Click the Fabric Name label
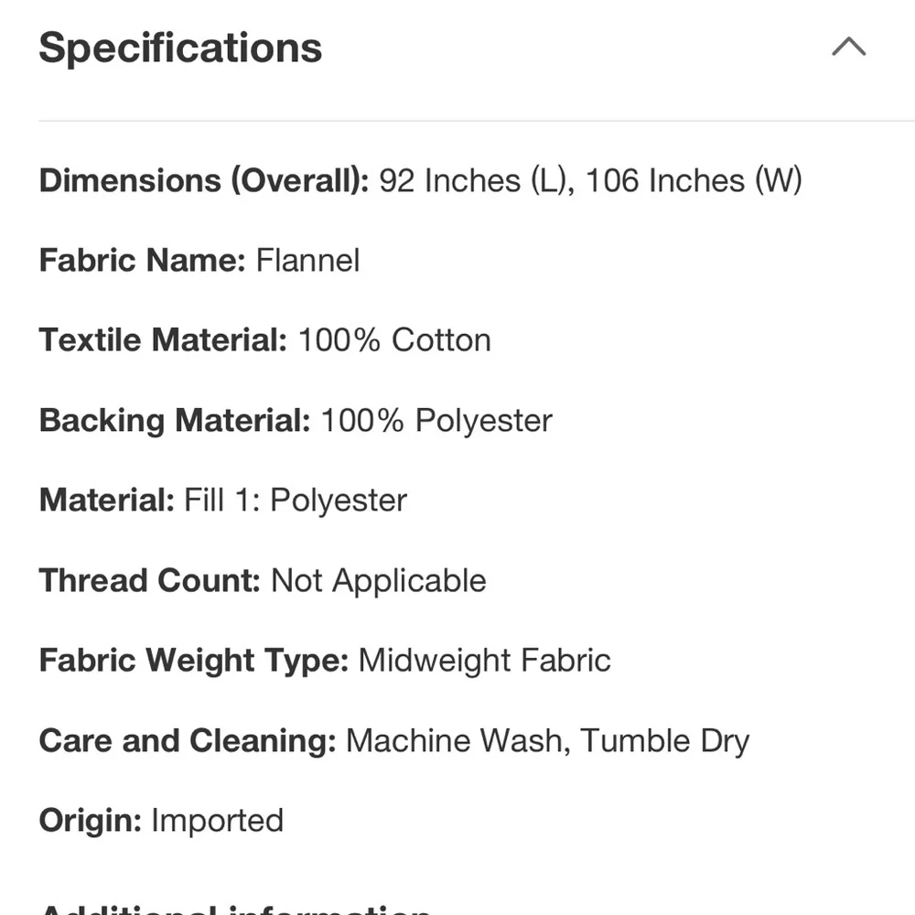 pos(143,260)
